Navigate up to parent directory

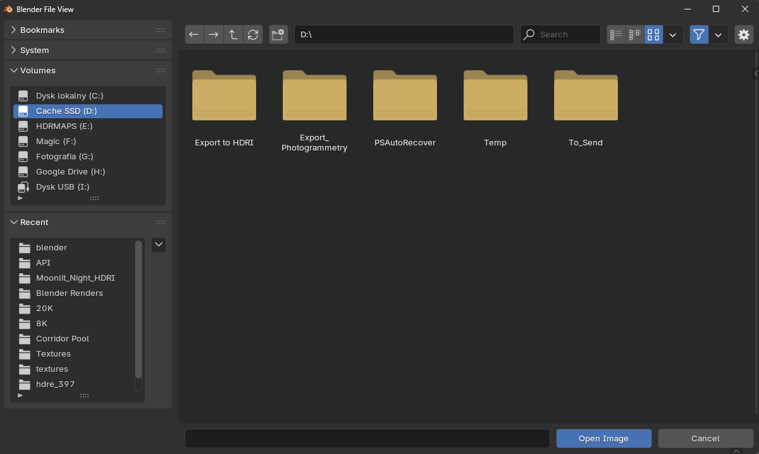pyautogui.click(x=233, y=35)
